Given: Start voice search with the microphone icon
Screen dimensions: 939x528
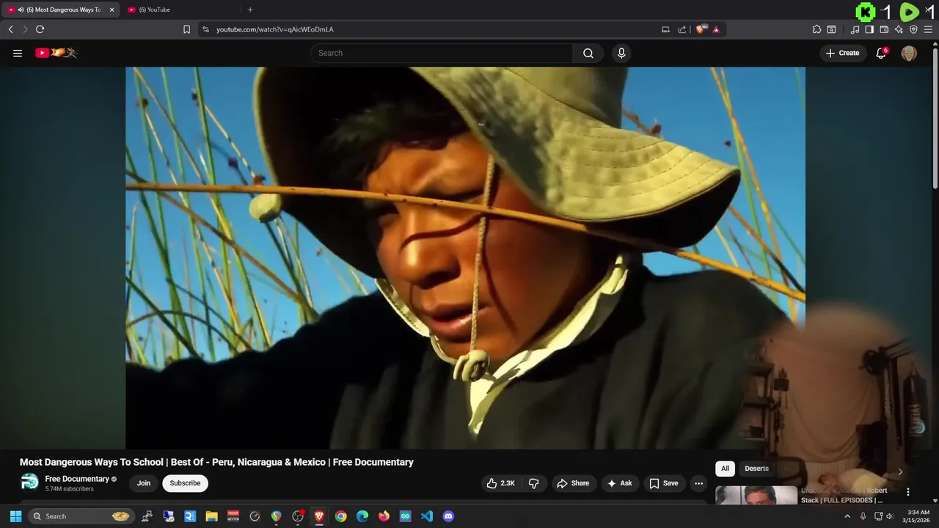Looking at the screenshot, I should pos(621,53).
